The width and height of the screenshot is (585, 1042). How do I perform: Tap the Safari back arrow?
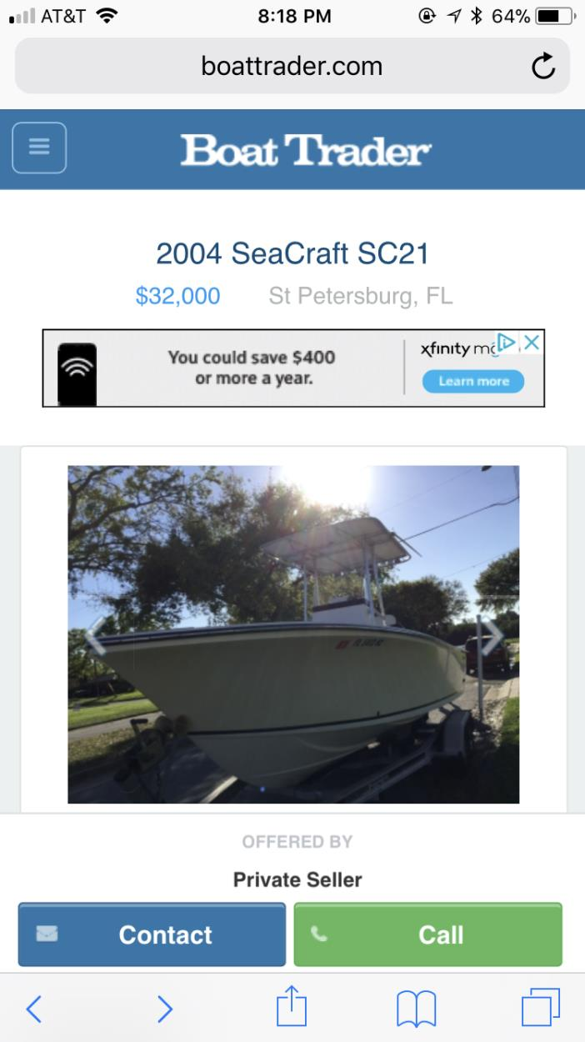(33, 1009)
